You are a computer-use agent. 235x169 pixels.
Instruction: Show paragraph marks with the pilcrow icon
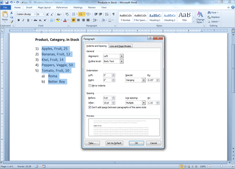tap(113, 14)
